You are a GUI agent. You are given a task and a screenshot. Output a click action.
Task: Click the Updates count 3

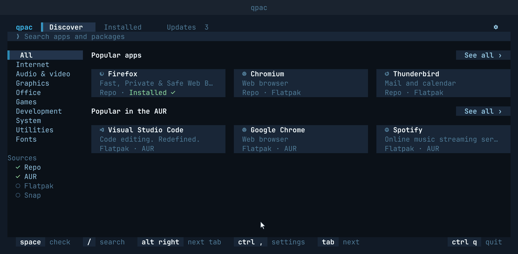coord(206,27)
